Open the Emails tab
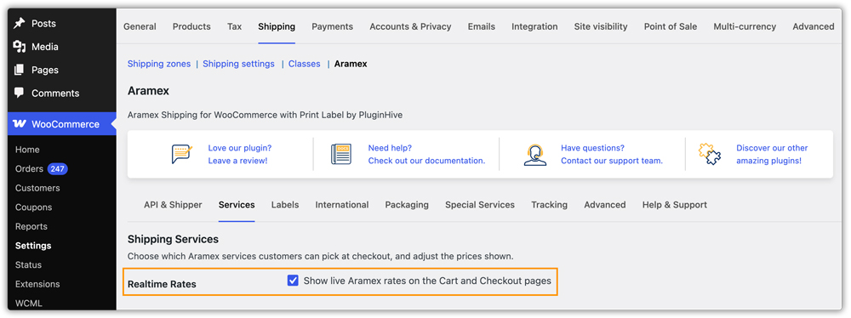The width and height of the screenshot is (851, 318). (x=482, y=26)
